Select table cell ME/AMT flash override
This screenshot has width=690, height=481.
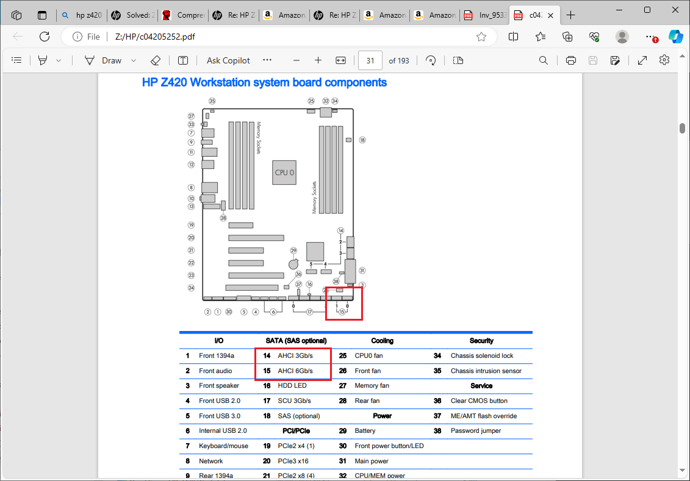tap(484, 416)
